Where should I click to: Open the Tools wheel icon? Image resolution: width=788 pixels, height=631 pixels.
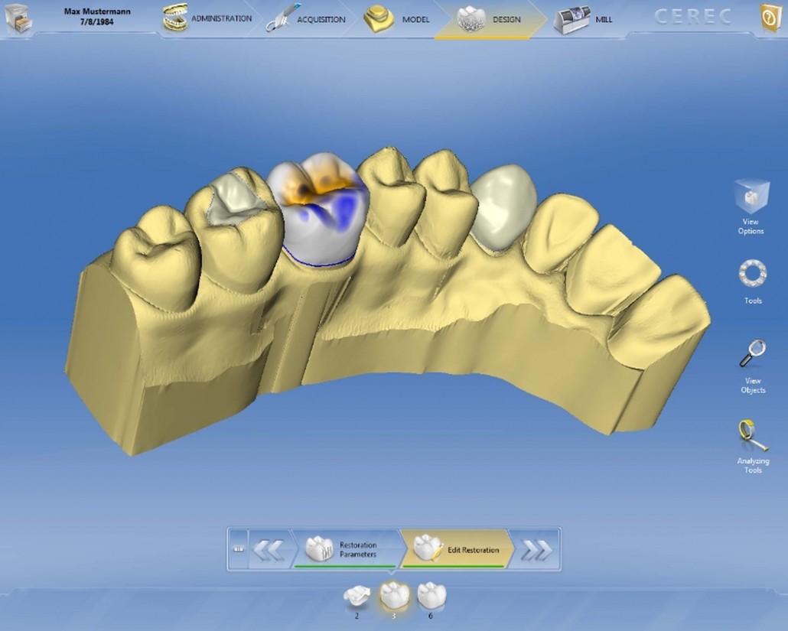pyautogui.click(x=751, y=274)
